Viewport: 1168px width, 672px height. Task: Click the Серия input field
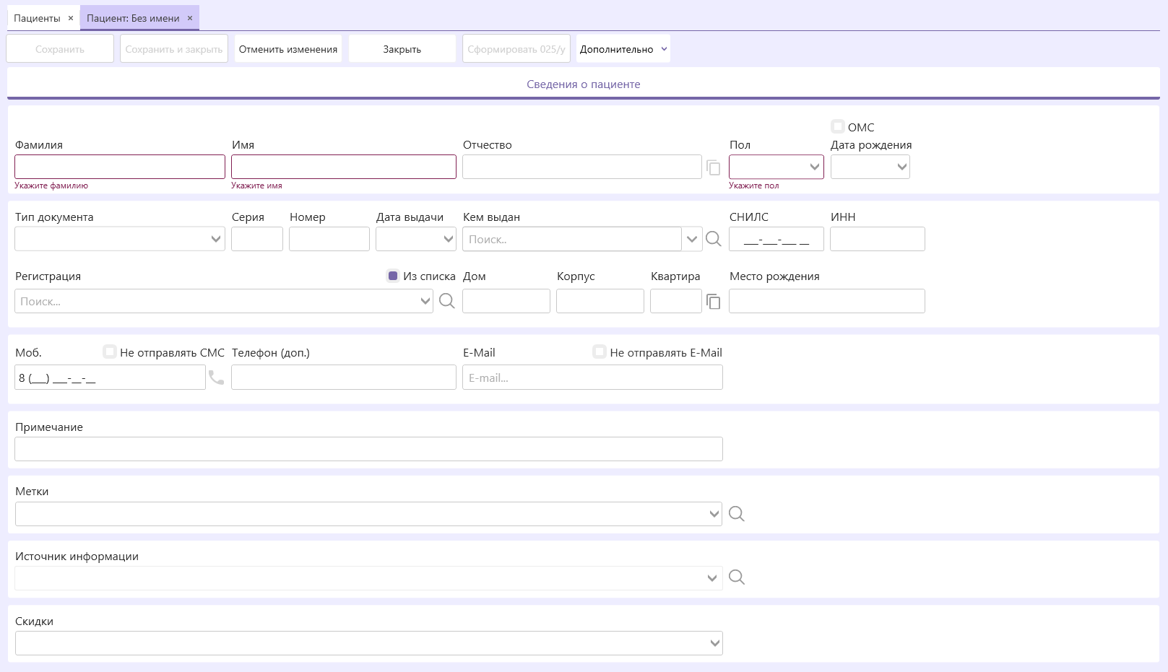click(257, 239)
